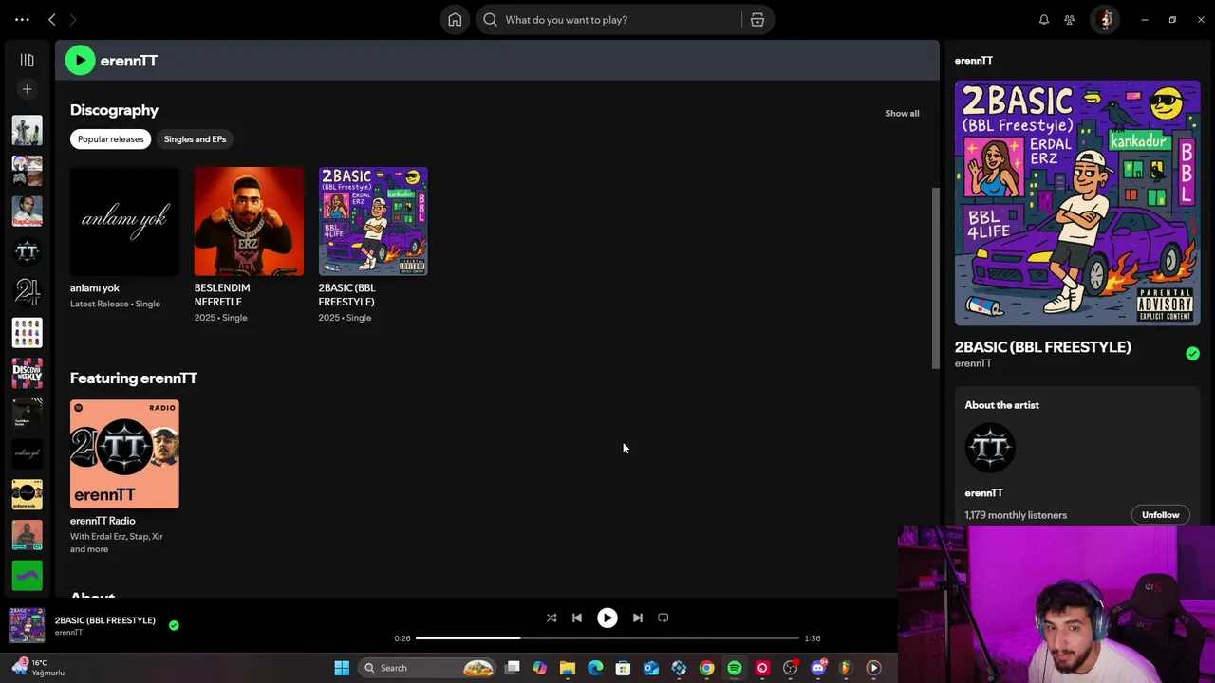Click the Spotify icon in the taskbar
Viewport: 1215px width, 683px height.
[x=735, y=668]
